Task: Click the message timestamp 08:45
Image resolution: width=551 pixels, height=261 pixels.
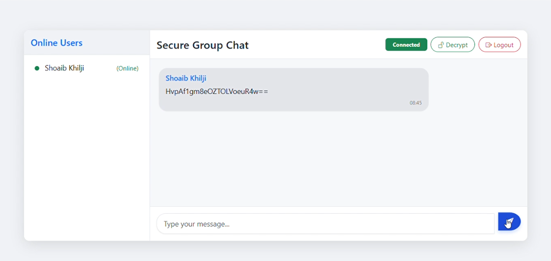Action: [416, 103]
